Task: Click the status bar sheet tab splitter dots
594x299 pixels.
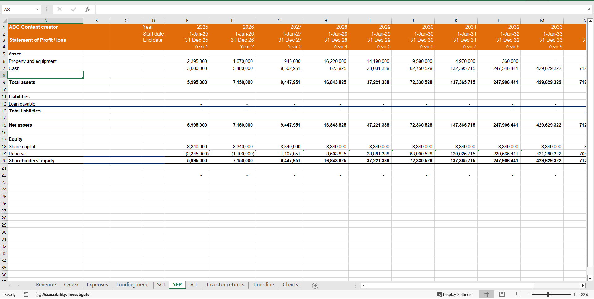Action: (356, 285)
